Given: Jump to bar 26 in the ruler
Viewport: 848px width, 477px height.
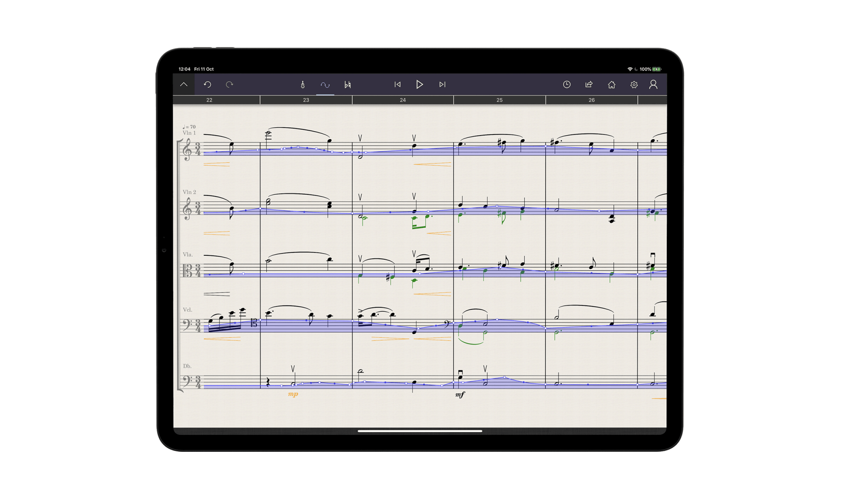Looking at the screenshot, I should click(591, 100).
